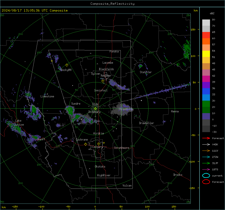The height and width of the screenshot is (210, 225).
Task: Select the cyan 27ZW arrow icon
Action: tap(206, 157)
